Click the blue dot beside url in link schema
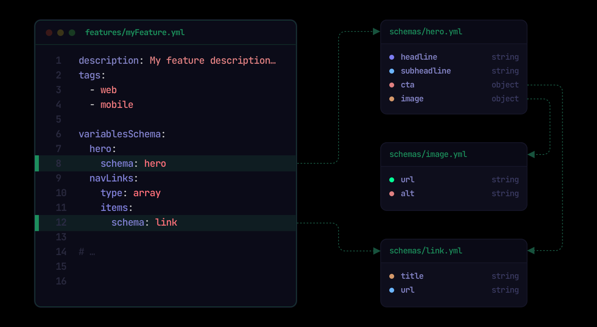The image size is (597, 327). point(392,290)
